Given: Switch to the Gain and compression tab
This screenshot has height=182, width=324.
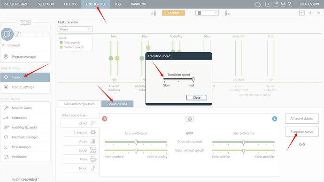Looking at the screenshot, I should pyautogui.click(x=79, y=104).
